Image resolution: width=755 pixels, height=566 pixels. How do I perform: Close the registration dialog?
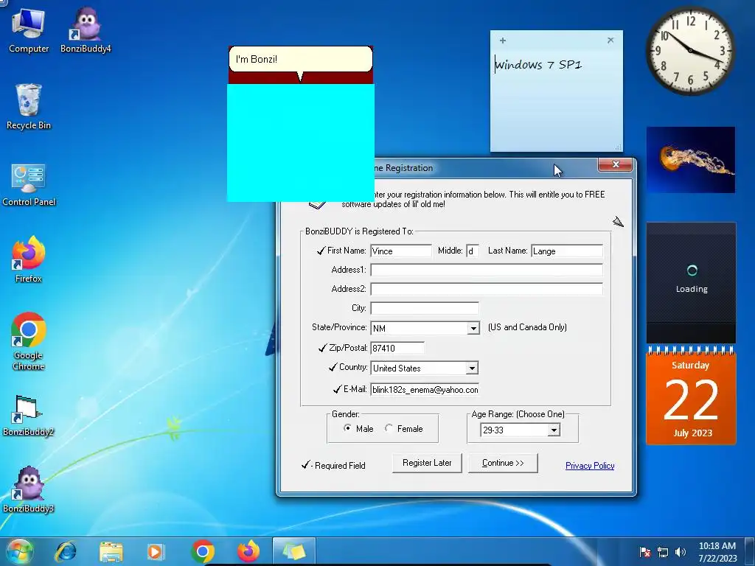point(615,164)
